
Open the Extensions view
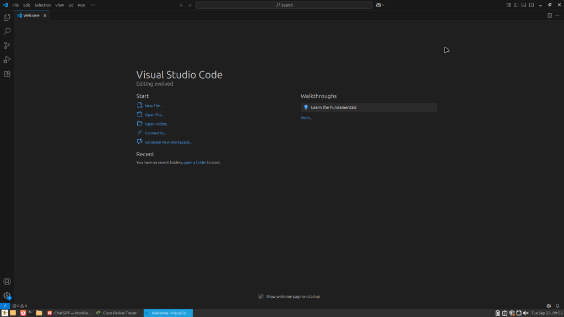(7, 74)
